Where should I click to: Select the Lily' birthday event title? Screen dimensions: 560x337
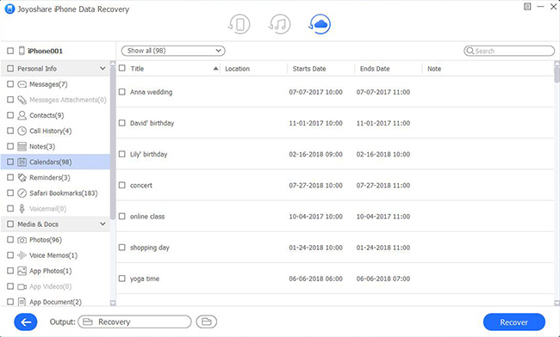pos(148,154)
